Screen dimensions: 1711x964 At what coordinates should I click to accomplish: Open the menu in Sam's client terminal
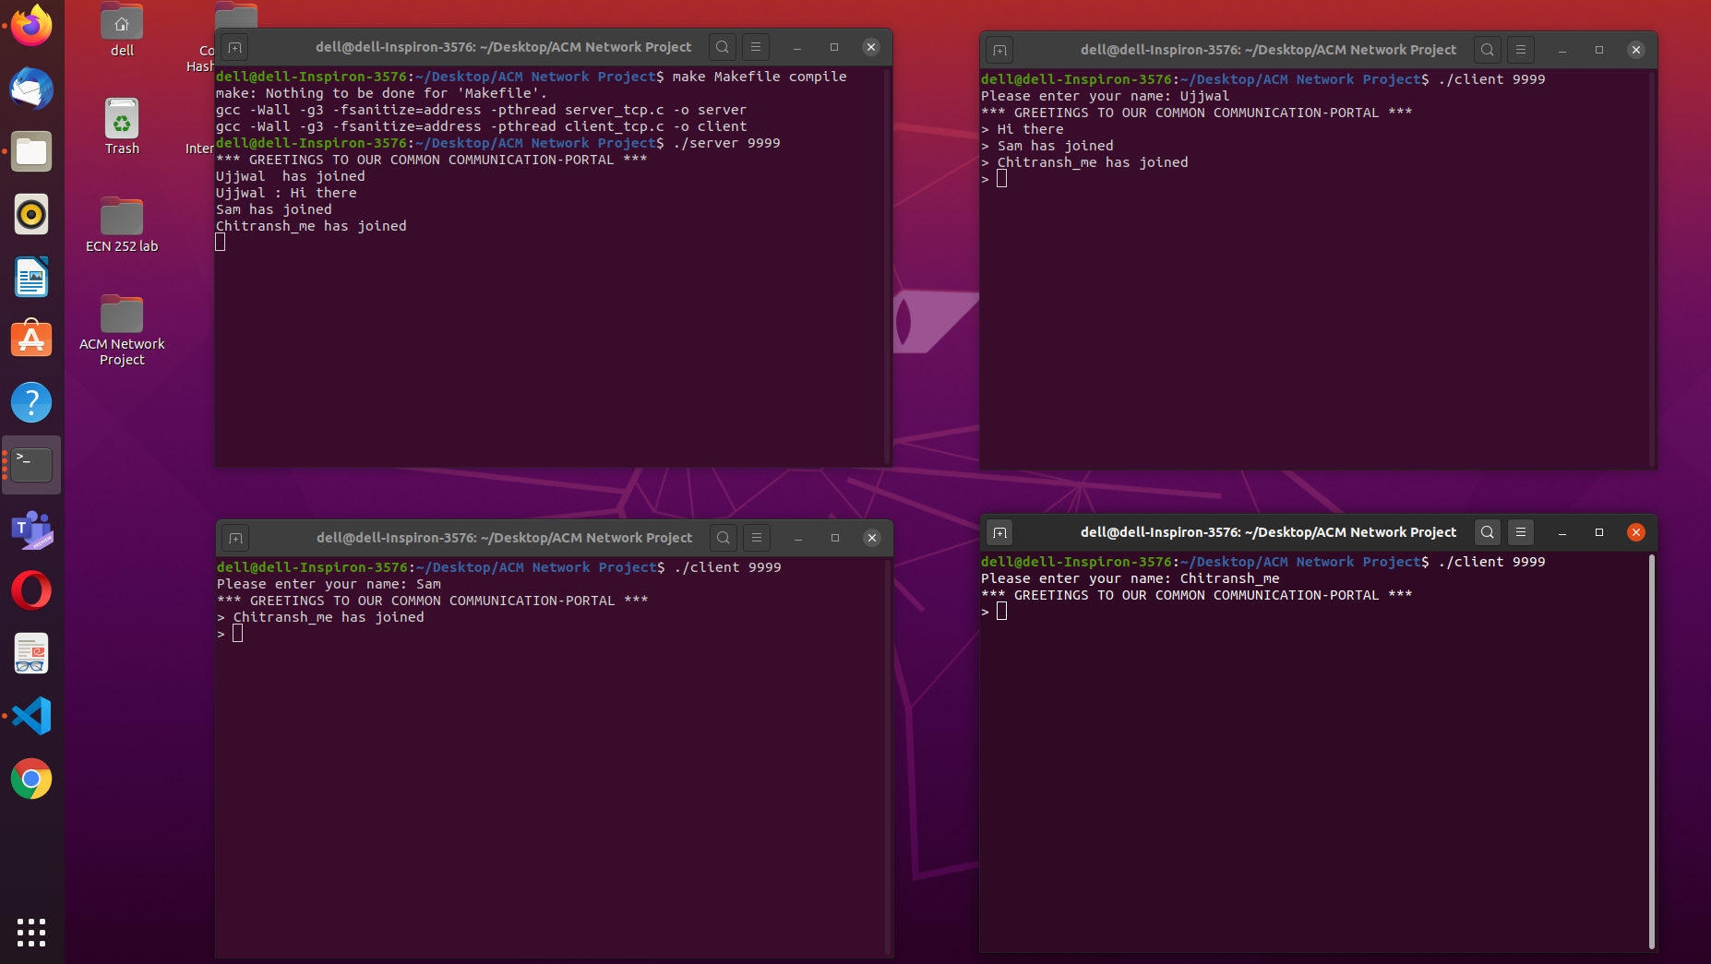(x=755, y=537)
